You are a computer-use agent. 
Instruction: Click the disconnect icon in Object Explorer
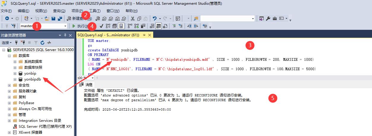[x=23, y=42]
